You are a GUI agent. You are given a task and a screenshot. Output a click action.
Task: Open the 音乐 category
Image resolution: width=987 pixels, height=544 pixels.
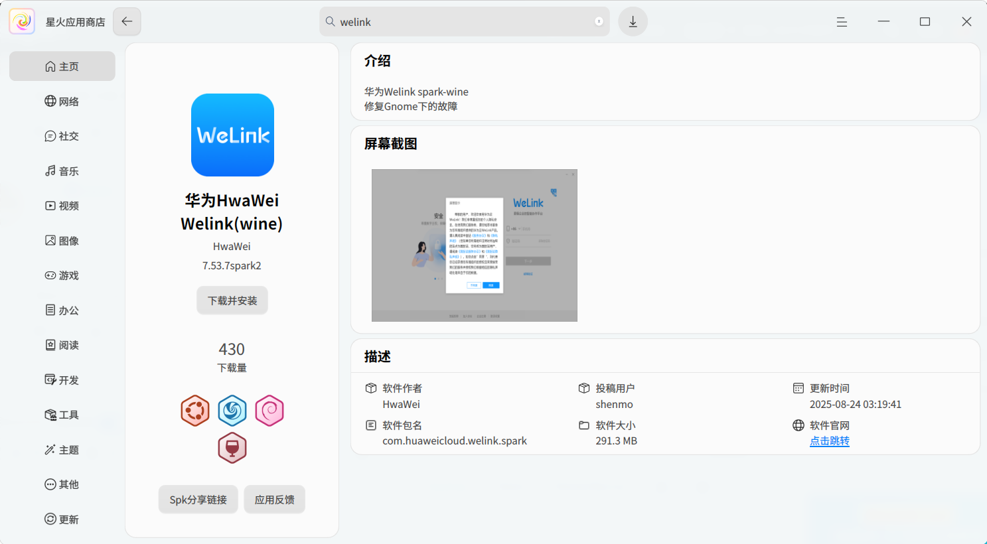tap(62, 170)
